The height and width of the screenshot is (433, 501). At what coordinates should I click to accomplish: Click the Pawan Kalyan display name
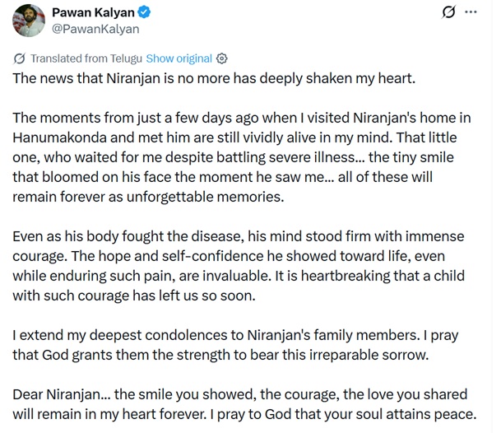(x=93, y=12)
